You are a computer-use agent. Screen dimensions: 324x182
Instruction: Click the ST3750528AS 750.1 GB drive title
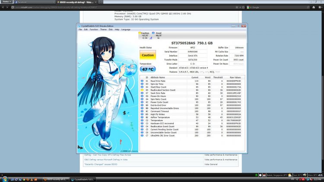pyautogui.click(x=192, y=43)
